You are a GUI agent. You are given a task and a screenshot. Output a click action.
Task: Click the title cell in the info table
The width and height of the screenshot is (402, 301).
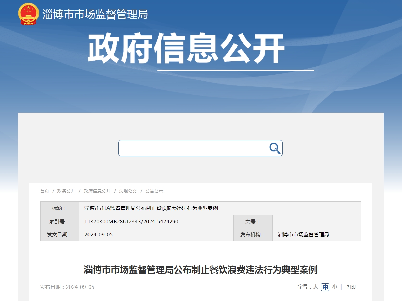(x=220, y=208)
